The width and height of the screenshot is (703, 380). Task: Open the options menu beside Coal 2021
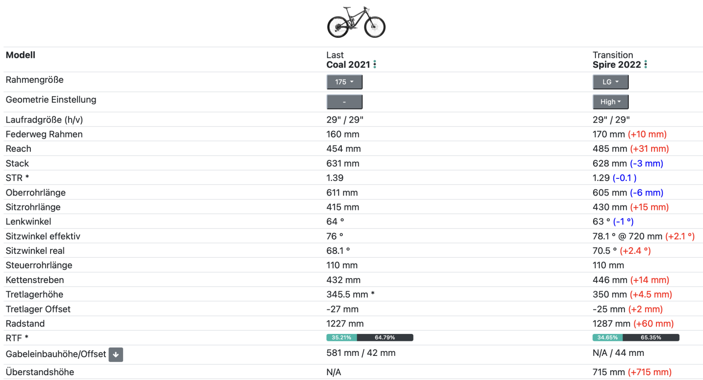[375, 65]
